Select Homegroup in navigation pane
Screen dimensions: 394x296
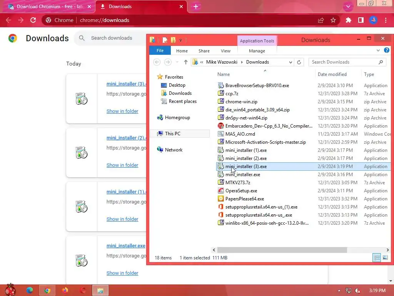(177, 118)
